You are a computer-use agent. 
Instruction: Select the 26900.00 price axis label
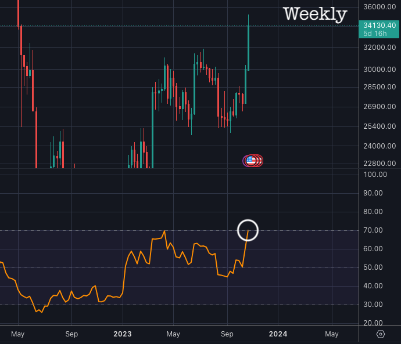(x=379, y=107)
